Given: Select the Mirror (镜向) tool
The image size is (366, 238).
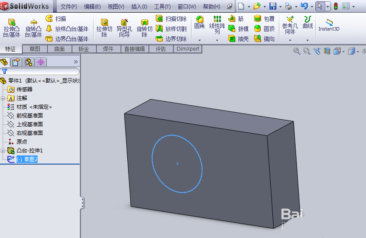Looking at the screenshot, I should [x=264, y=39].
